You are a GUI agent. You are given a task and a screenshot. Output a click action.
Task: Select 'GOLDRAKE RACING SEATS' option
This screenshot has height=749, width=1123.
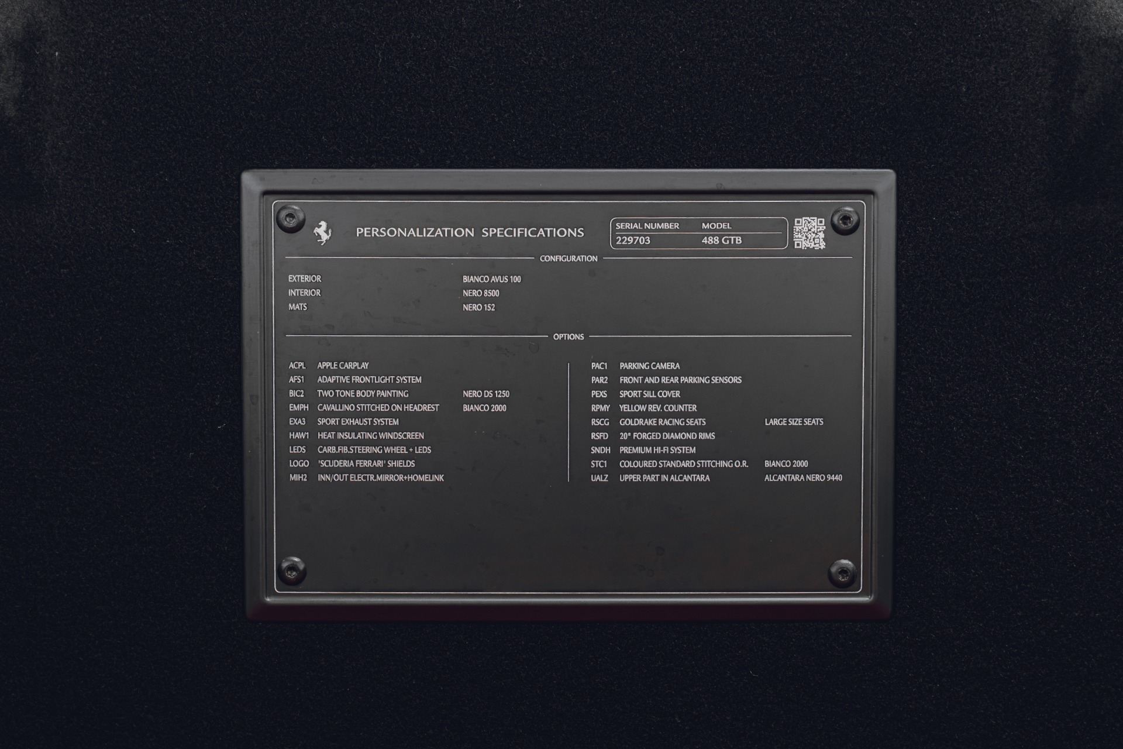663,422
